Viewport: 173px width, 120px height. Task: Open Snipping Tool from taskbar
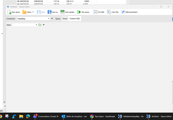pyautogui.click(x=7, y=116)
